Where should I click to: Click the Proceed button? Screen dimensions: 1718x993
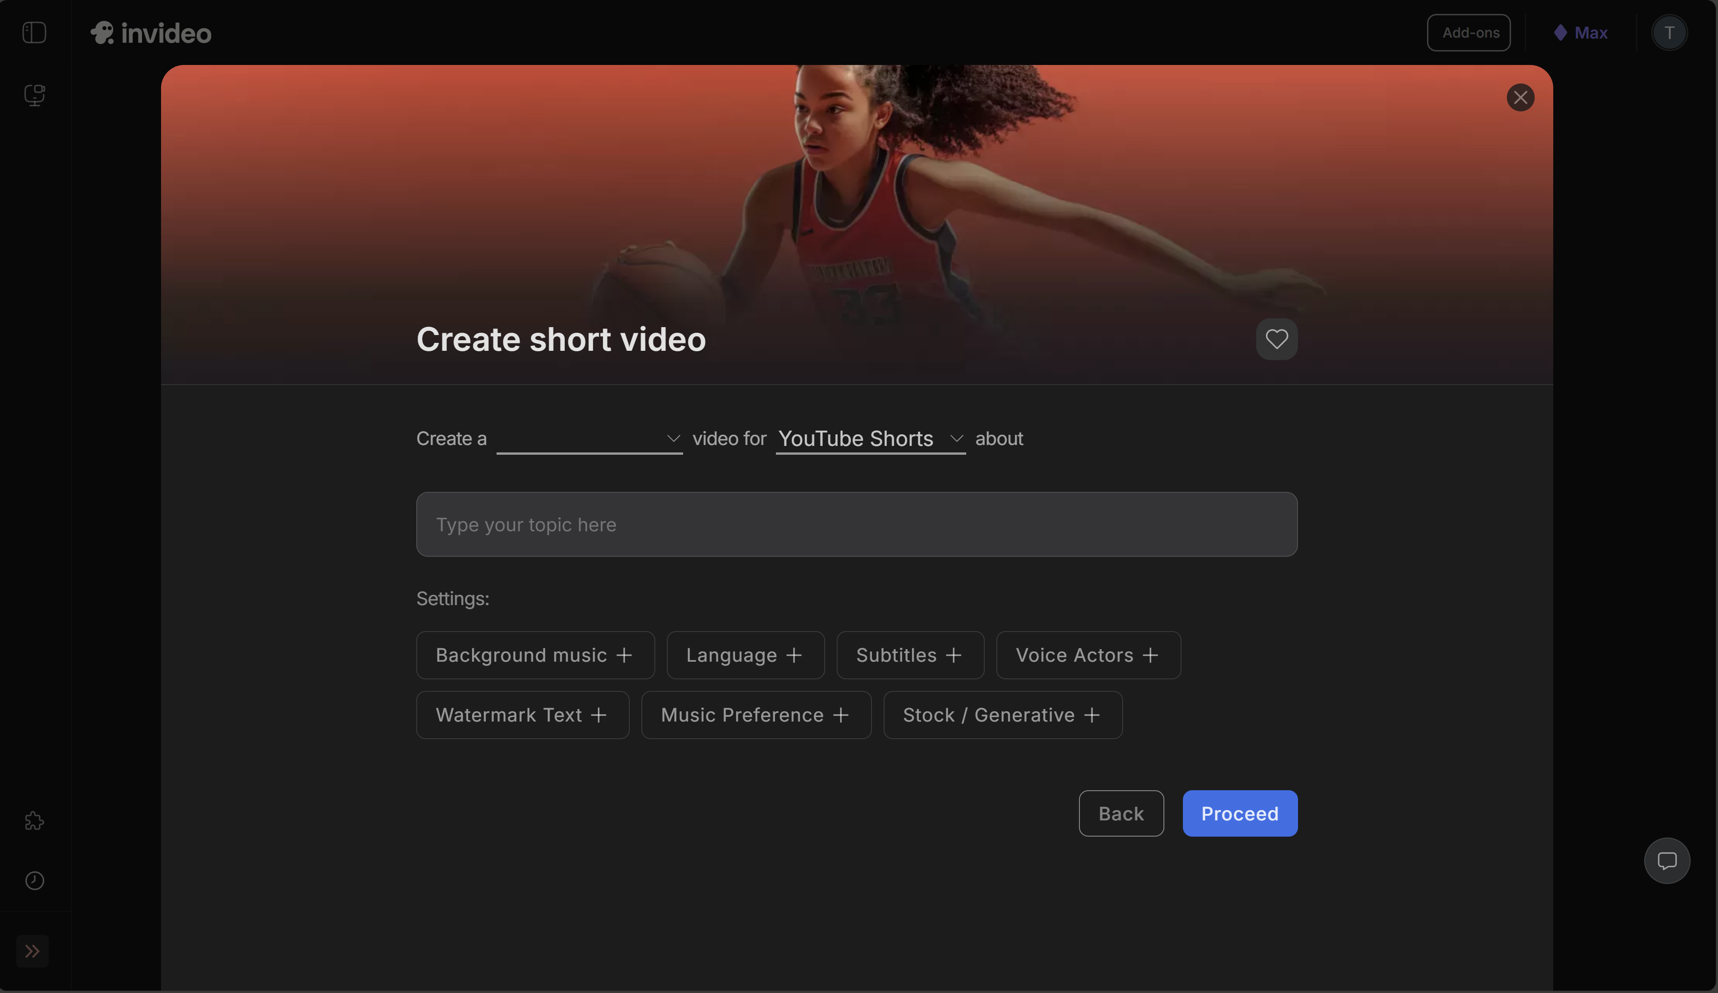click(x=1240, y=813)
